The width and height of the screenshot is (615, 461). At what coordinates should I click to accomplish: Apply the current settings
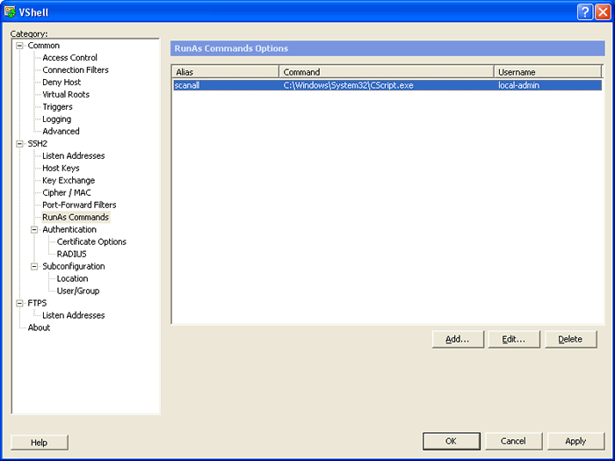click(575, 442)
